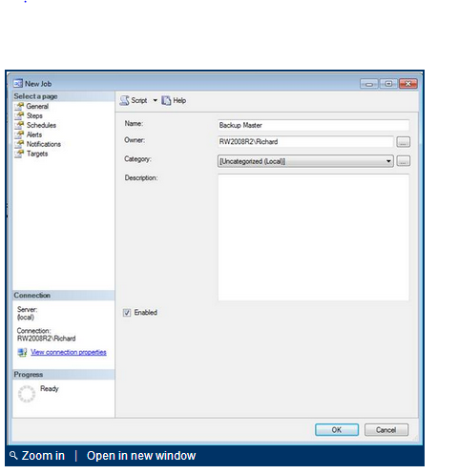Click the 'Connection' section header
The image size is (458, 474).
(x=32, y=296)
